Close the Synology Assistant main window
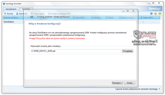165x95 pixels. pyautogui.click(x=159, y=3)
